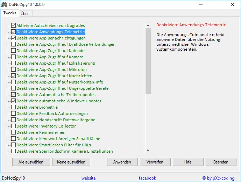The image size is (241, 182).
Task: Tick App-Zugriff auf Nutzerkonten-Info checkbox
Action: tap(14, 82)
